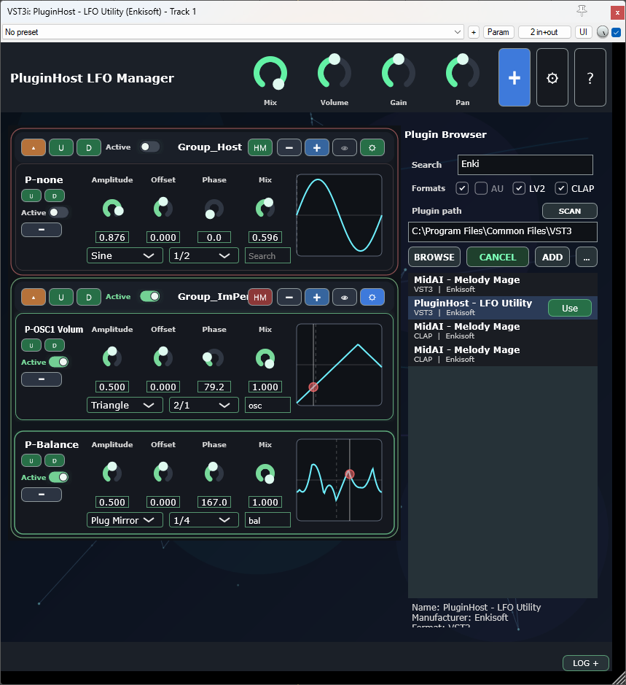Toggle Group_ImPer Active switch
The height and width of the screenshot is (685, 626).
[x=149, y=296]
